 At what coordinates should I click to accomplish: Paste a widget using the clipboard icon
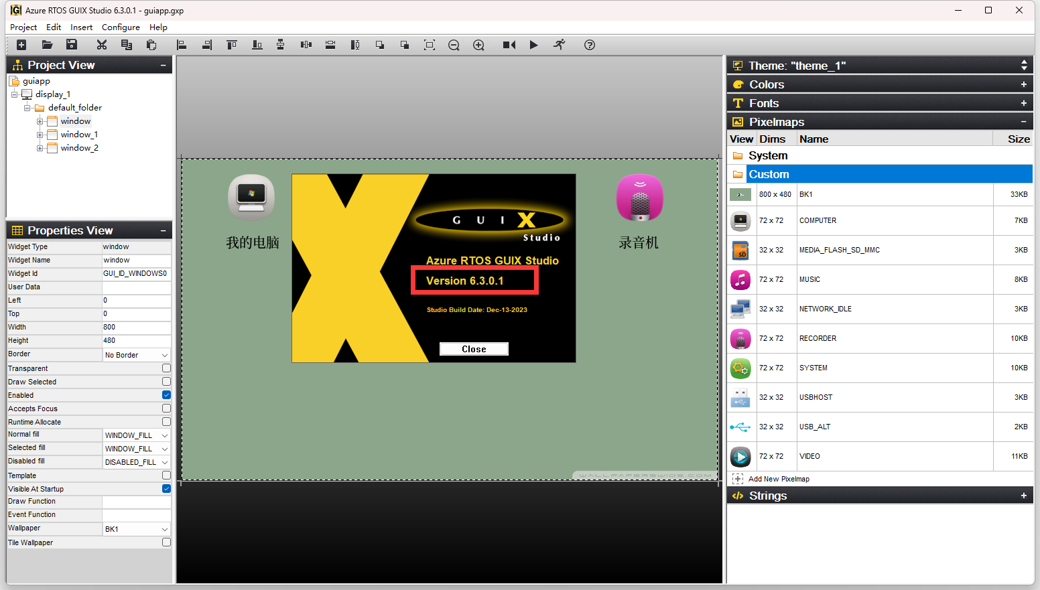pos(151,45)
